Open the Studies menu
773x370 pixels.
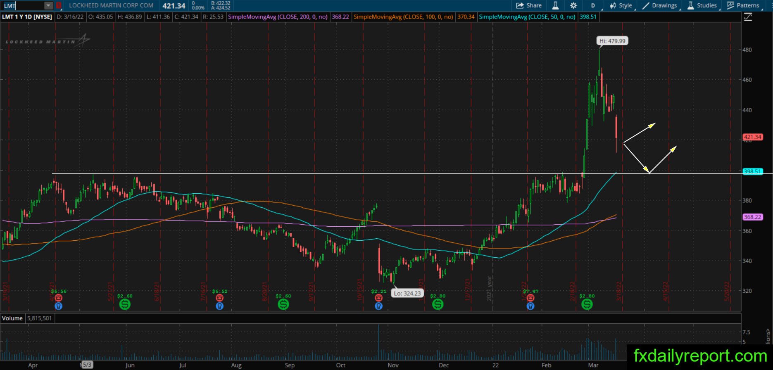(x=702, y=5)
